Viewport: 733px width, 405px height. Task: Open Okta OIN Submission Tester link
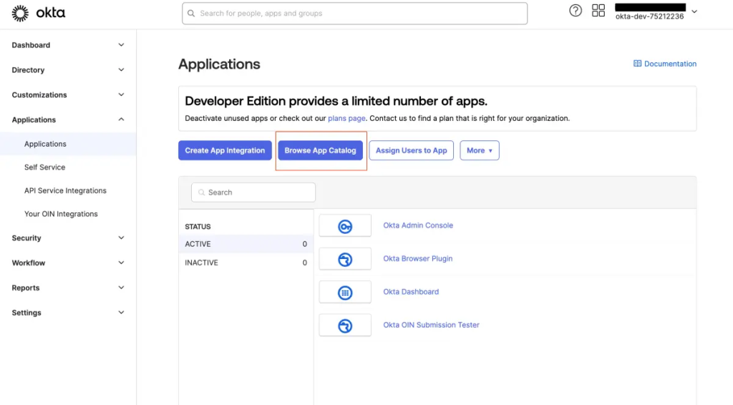coord(431,325)
